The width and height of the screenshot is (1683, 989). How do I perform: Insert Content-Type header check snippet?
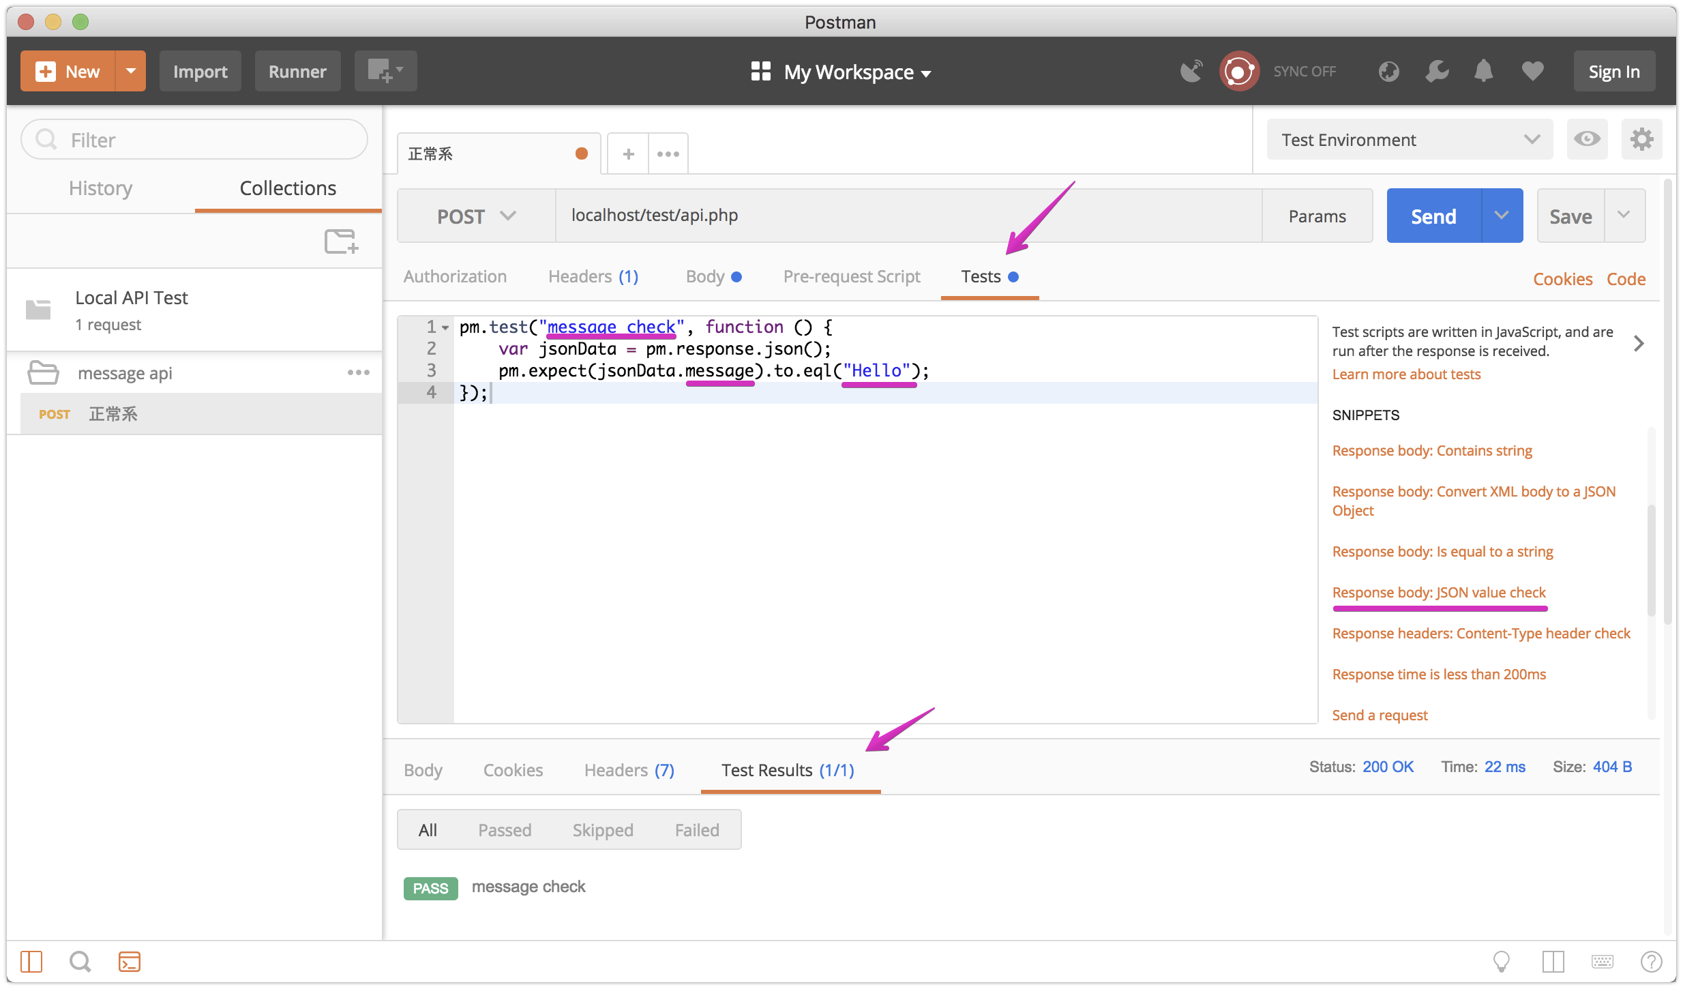1481,634
